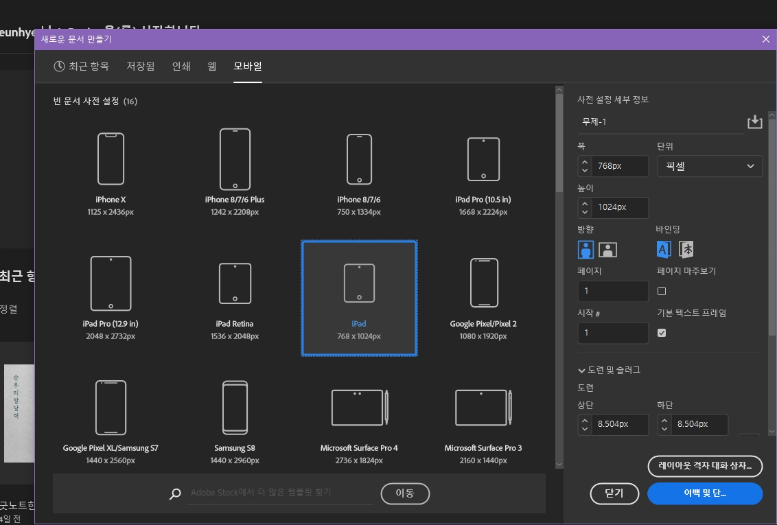Decrease the 상단 bleed stepper

pos(585,429)
